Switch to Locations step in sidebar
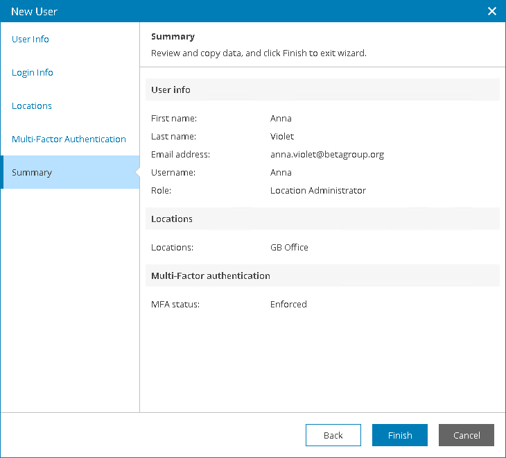The image size is (506, 458). point(32,106)
